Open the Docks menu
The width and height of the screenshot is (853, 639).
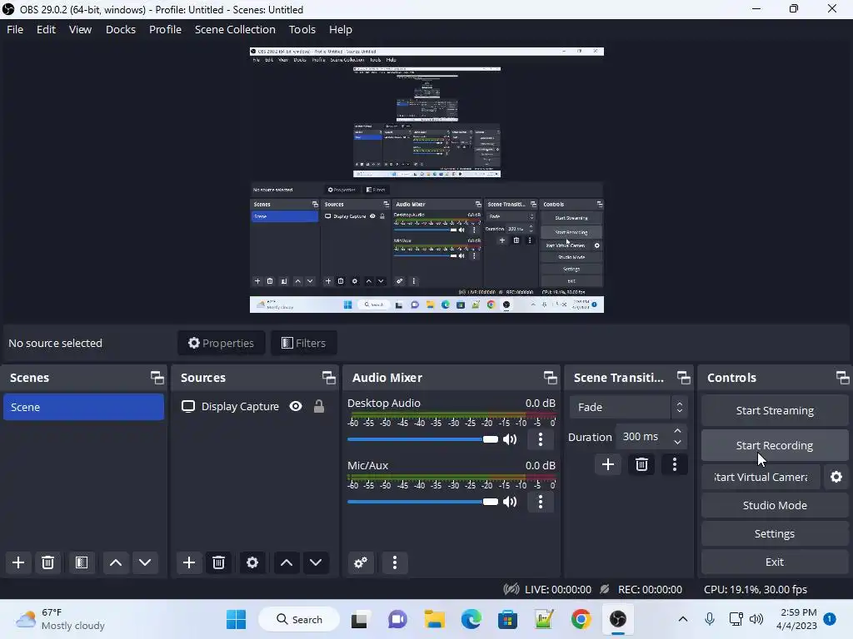pyautogui.click(x=120, y=29)
